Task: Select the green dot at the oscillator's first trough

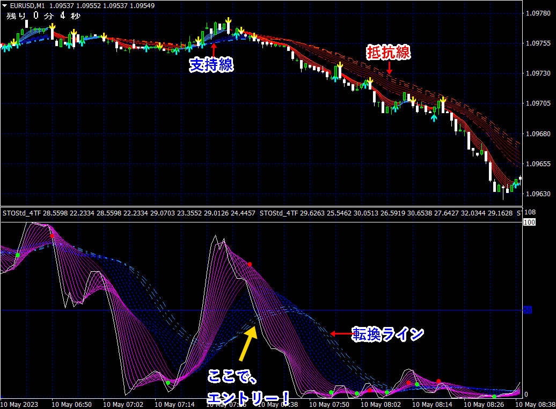Action: click(168, 382)
